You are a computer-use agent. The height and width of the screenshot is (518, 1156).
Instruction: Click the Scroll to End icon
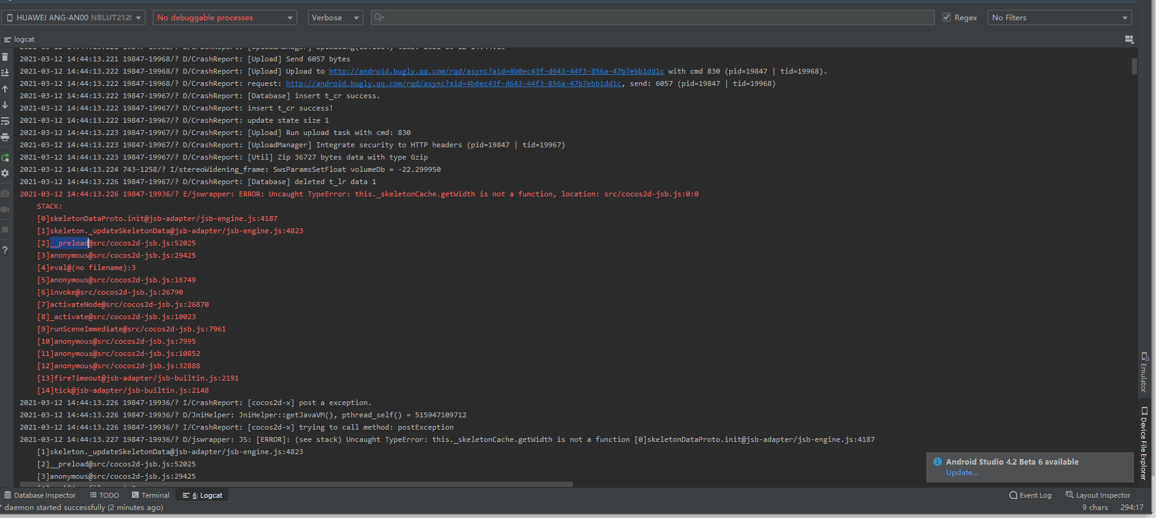5,72
